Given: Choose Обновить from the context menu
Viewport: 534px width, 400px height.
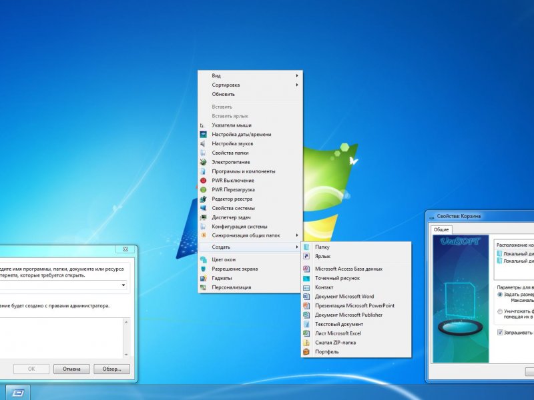Looking at the screenshot, I should (x=250, y=94).
